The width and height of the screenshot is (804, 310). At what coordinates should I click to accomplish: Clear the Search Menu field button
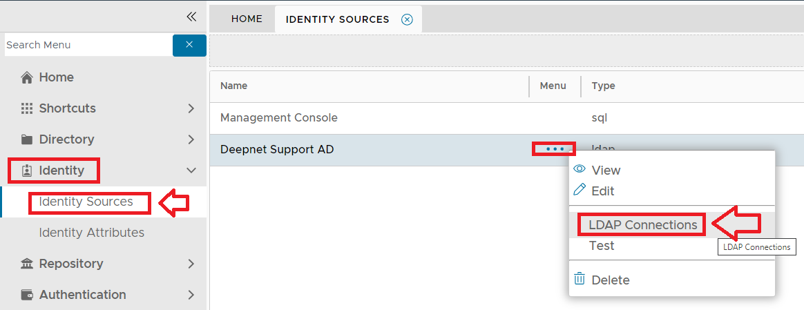[189, 45]
